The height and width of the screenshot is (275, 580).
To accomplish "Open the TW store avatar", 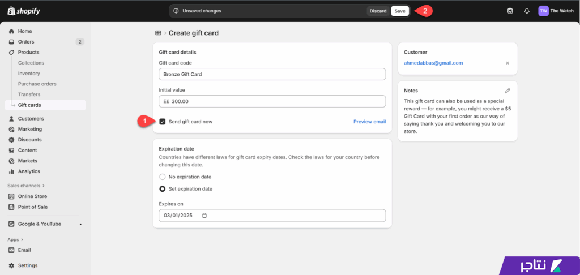I will [543, 11].
